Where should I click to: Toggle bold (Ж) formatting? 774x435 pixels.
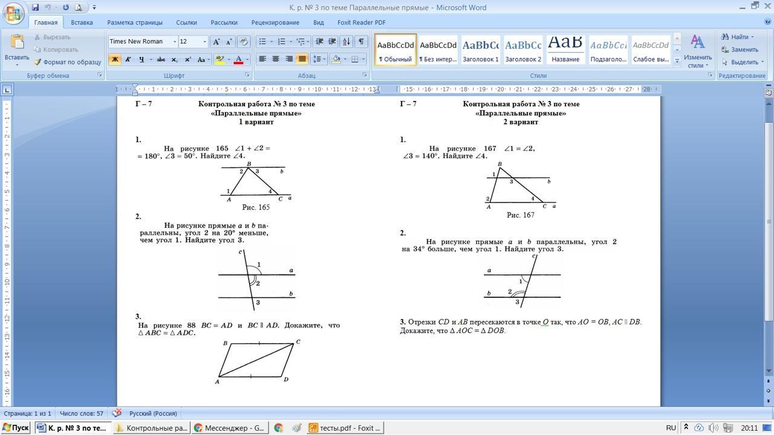(114, 59)
